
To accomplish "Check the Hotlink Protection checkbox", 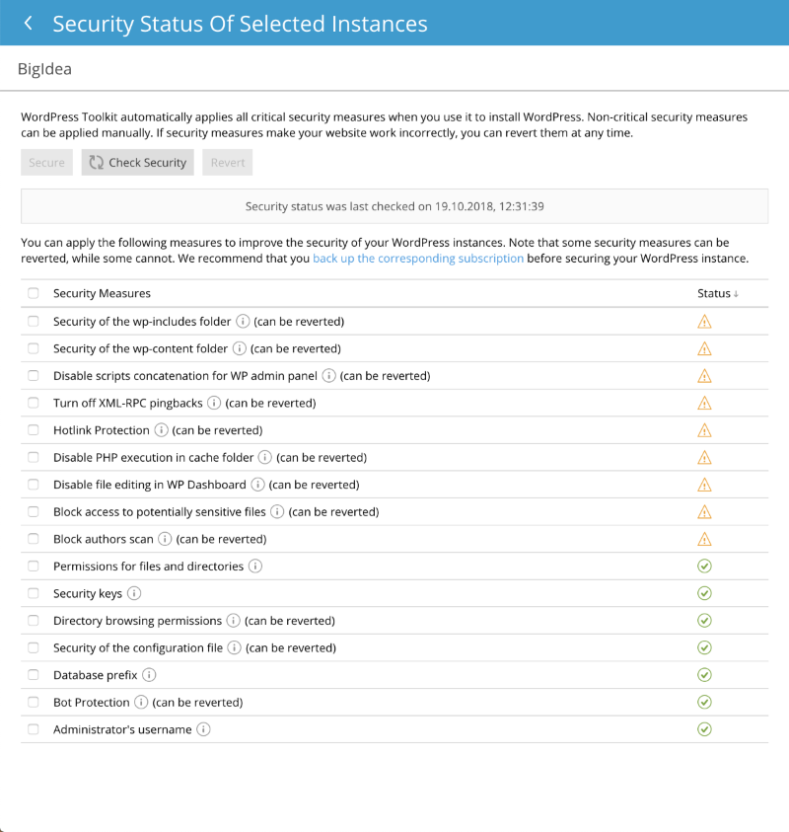I will [34, 430].
